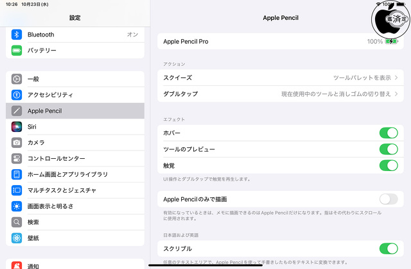Select the Siri settings row
This screenshot has height=269, width=411.
(75, 127)
